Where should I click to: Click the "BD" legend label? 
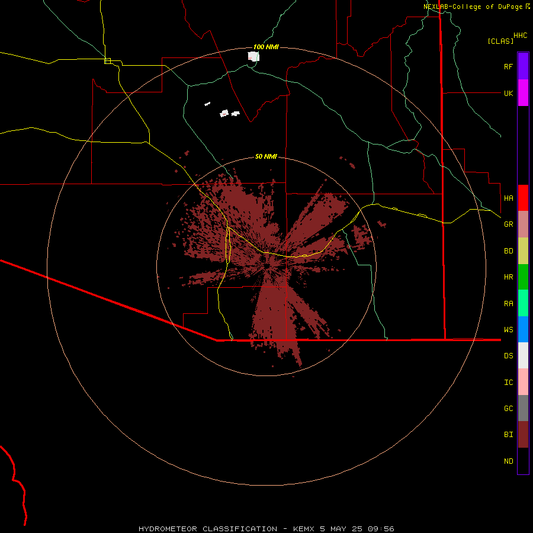(508, 251)
